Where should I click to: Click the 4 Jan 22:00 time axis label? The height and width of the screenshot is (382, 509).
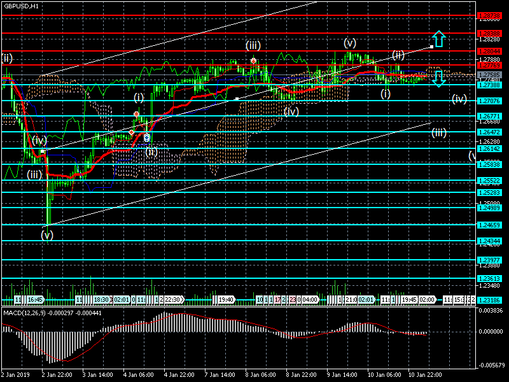[179, 375]
